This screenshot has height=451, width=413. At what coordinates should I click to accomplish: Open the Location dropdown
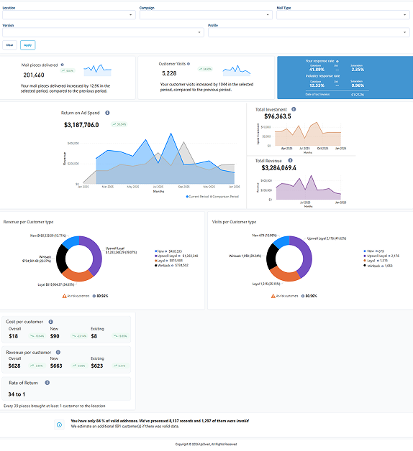(x=69, y=15)
